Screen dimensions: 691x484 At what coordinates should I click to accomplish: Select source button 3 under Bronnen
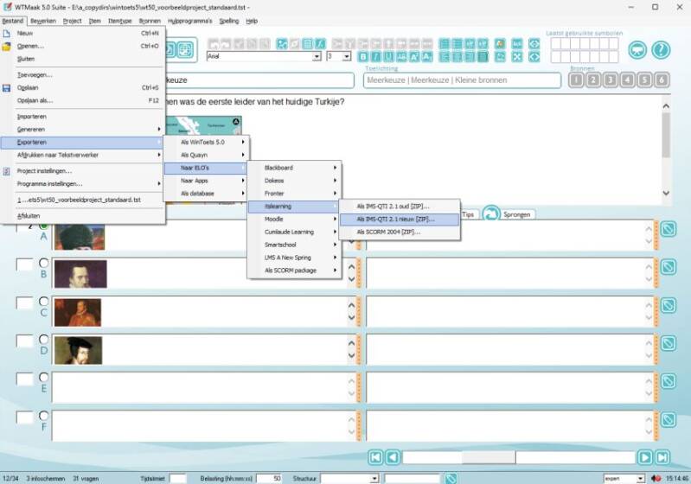coord(611,80)
